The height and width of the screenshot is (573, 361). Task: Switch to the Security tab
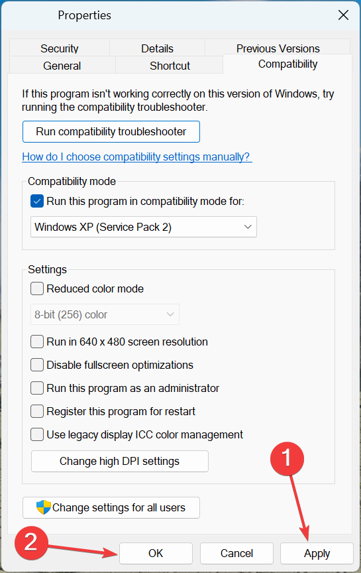click(60, 48)
